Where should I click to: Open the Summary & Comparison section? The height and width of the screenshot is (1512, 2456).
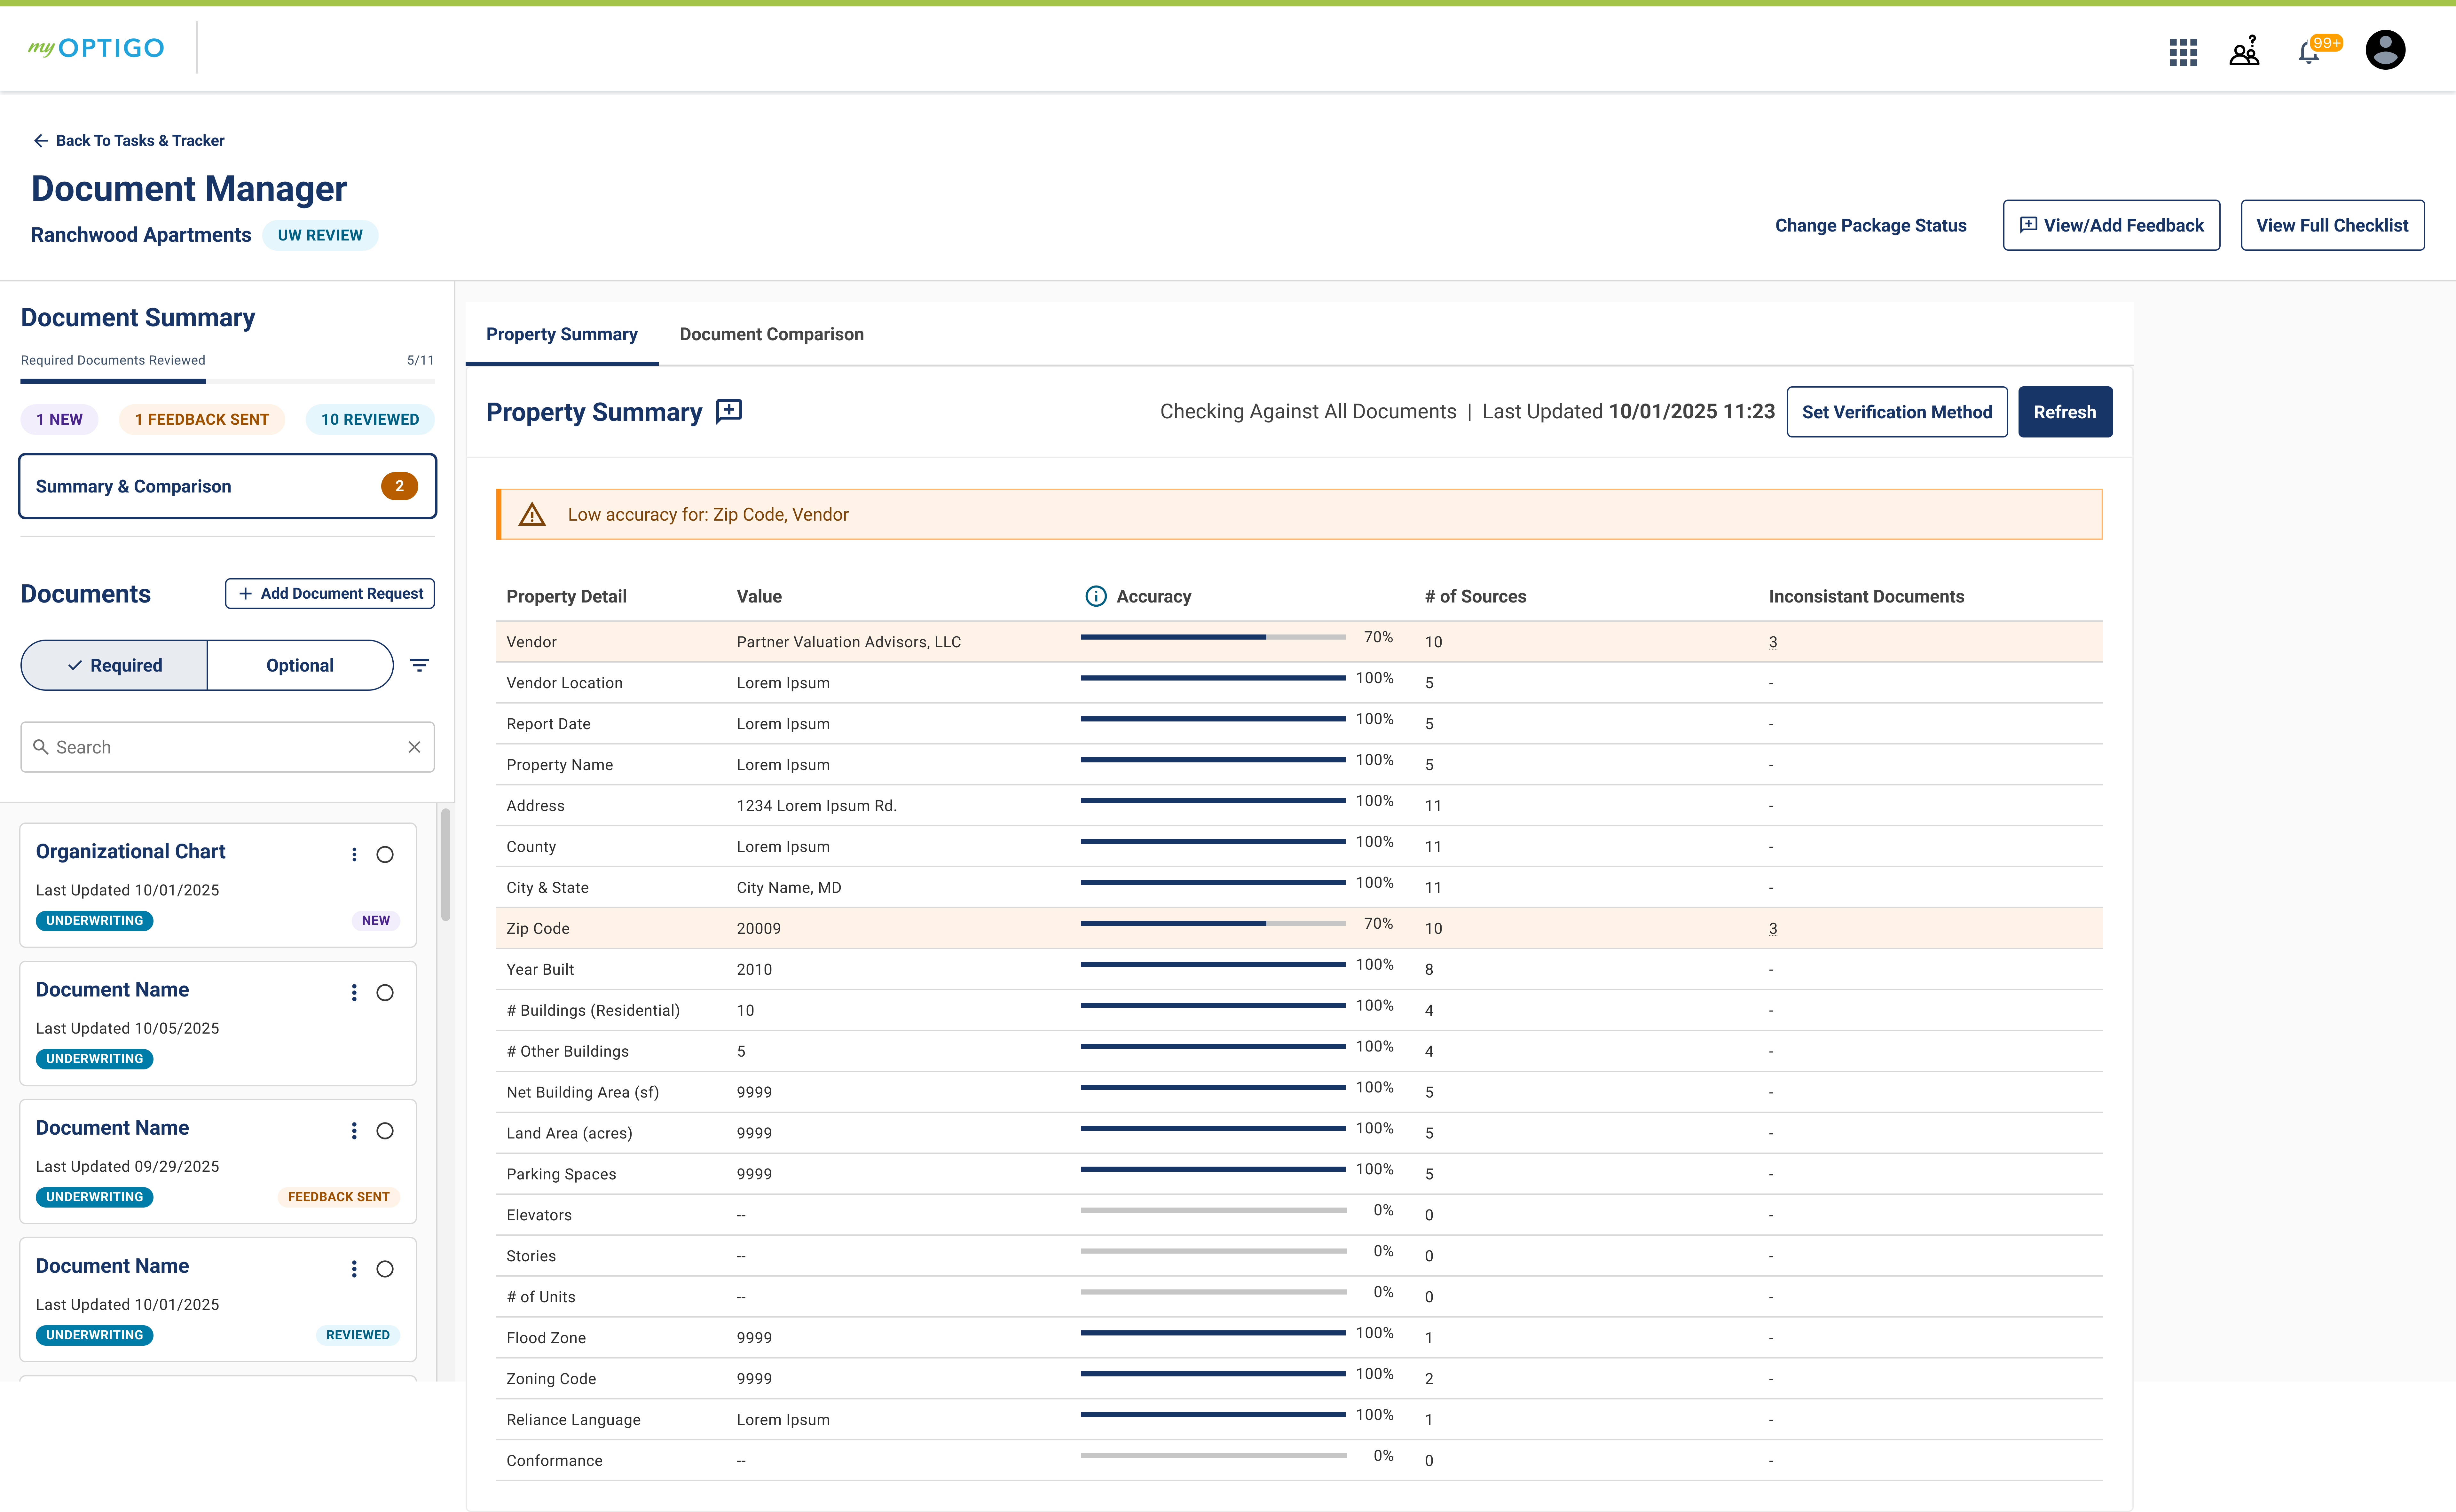click(228, 486)
